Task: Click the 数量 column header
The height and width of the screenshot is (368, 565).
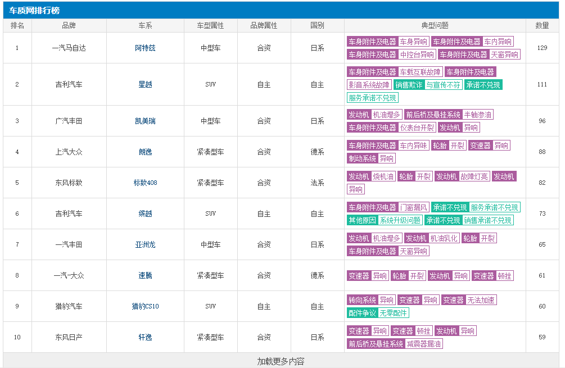Action: pyautogui.click(x=542, y=26)
